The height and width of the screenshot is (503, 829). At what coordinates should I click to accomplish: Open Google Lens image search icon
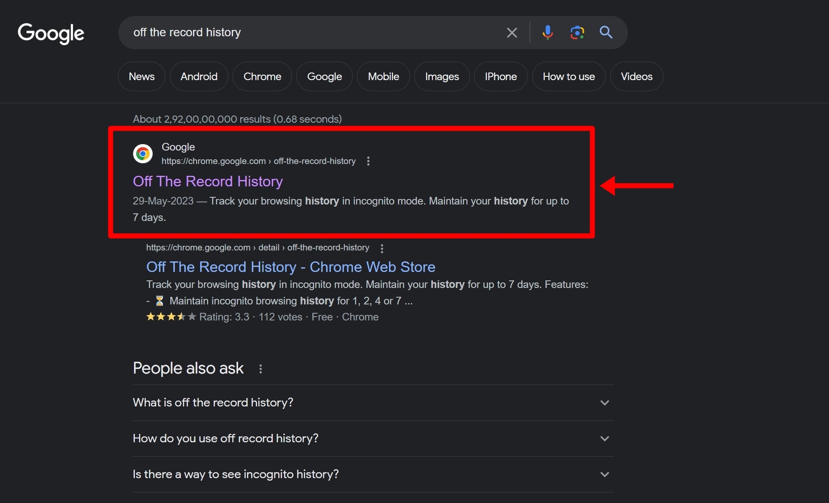(577, 32)
